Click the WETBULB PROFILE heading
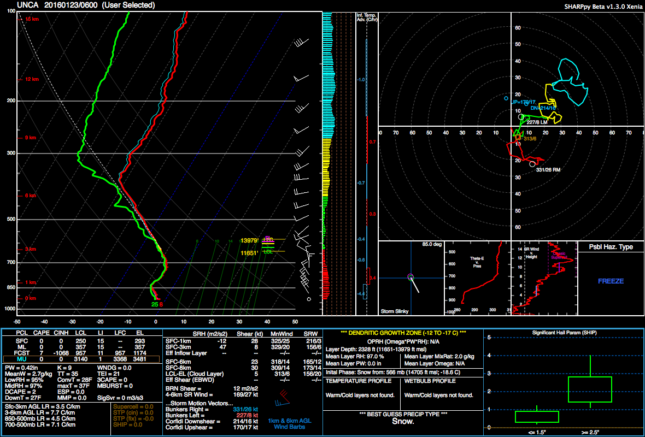This screenshot has height=437, width=645. (x=430, y=381)
